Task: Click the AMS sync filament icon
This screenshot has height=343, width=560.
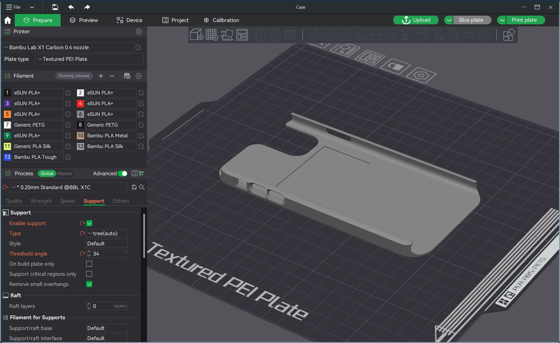Action: [127, 76]
